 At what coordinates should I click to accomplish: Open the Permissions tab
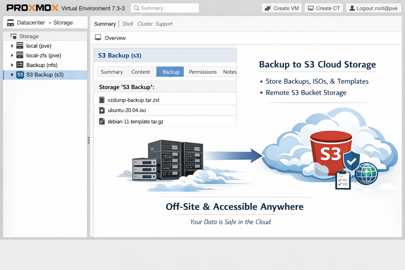[x=202, y=72]
